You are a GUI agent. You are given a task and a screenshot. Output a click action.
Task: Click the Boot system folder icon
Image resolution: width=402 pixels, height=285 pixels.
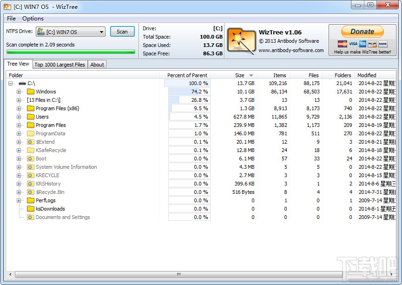tap(31, 159)
